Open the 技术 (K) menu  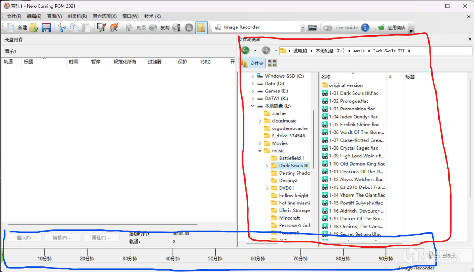click(x=153, y=16)
